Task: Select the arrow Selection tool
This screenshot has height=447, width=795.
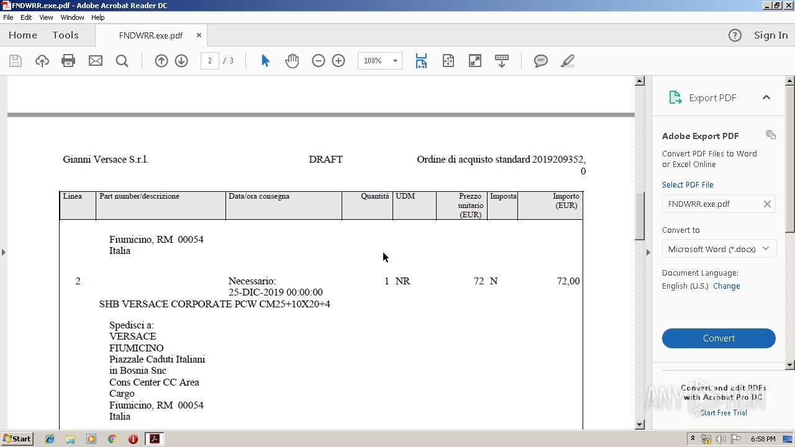Action: click(265, 61)
